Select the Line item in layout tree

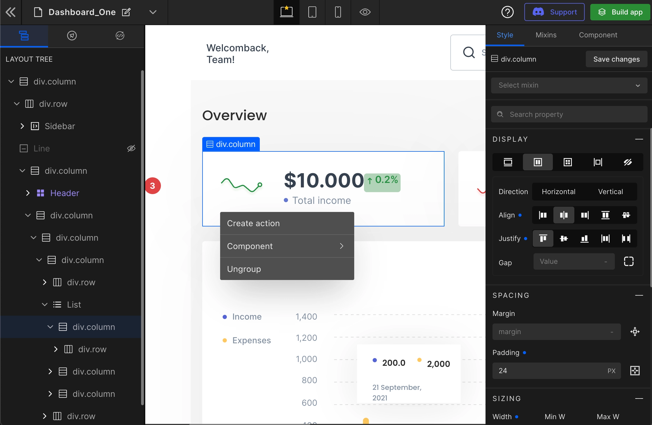pos(41,148)
